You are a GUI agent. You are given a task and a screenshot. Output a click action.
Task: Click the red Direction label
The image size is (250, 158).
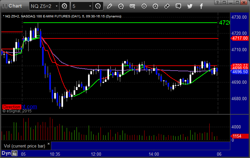tap(11, 107)
